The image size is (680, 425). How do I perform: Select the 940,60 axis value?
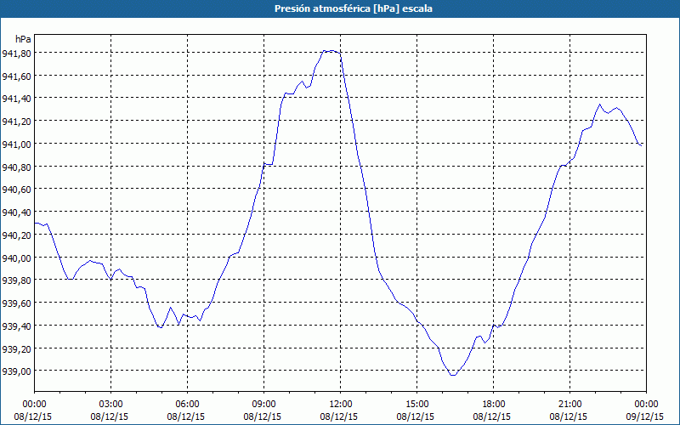(16, 190)
